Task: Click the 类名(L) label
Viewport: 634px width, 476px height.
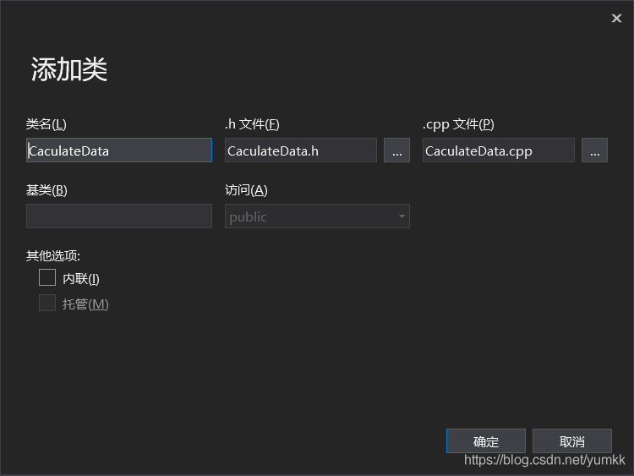Action: pos(46,124)
